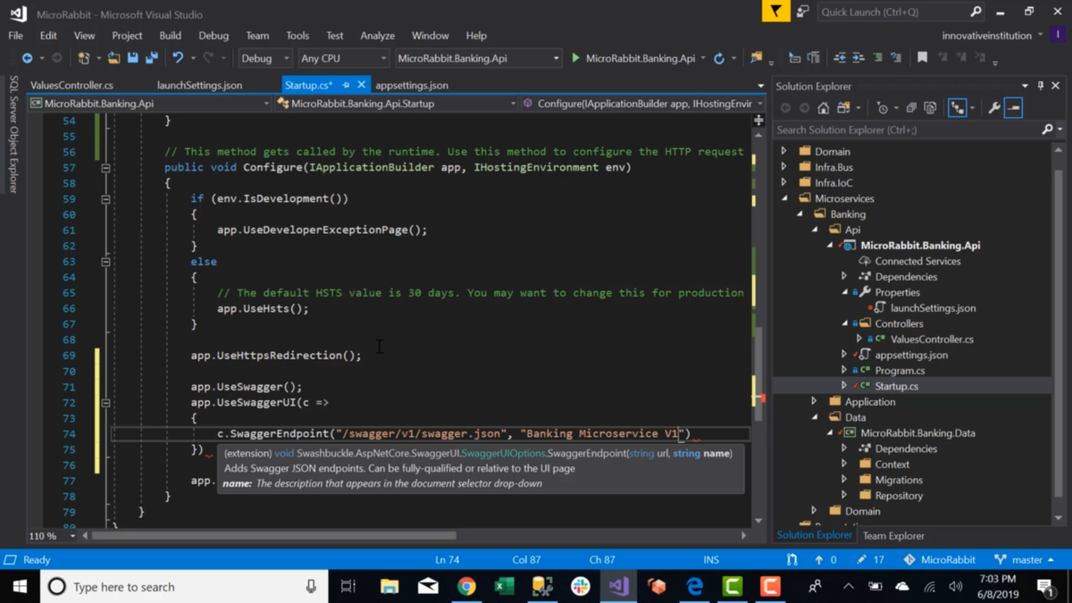This screenshot has width=1072, height=603.
Task: Open File Explorer from the taskbar
Action: point(389,587)
